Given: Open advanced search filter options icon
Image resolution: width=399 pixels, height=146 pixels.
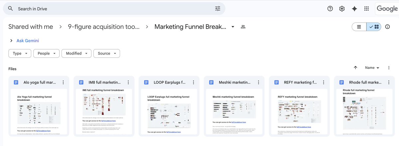Looking at the screenshot, I should [x=218, y=9].
